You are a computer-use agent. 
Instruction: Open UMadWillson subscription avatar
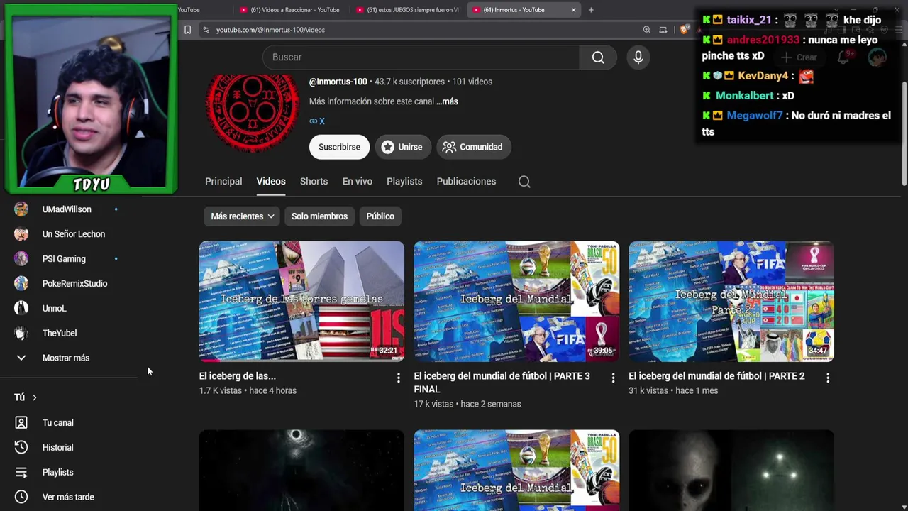(x=21, y=209)
